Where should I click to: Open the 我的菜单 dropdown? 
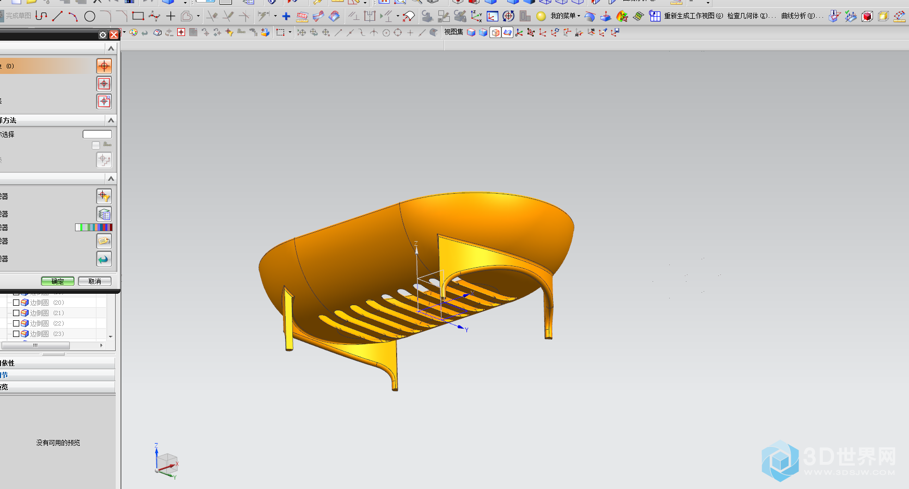point(566,16)
